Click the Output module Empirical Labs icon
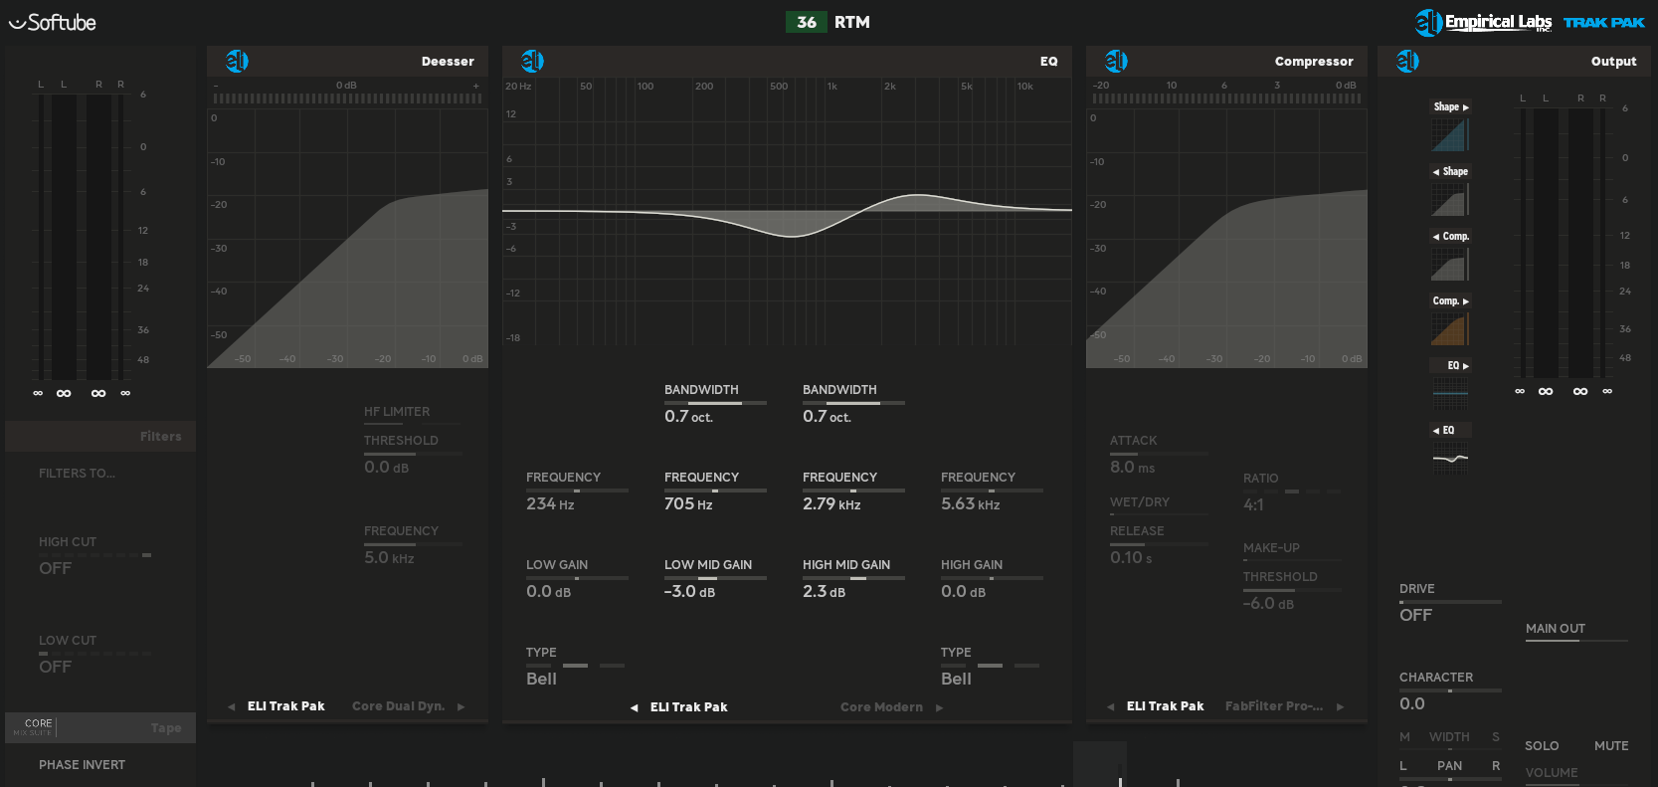Image resolution: width=1658 pixels, height=787 pixels. [1407, 62]
